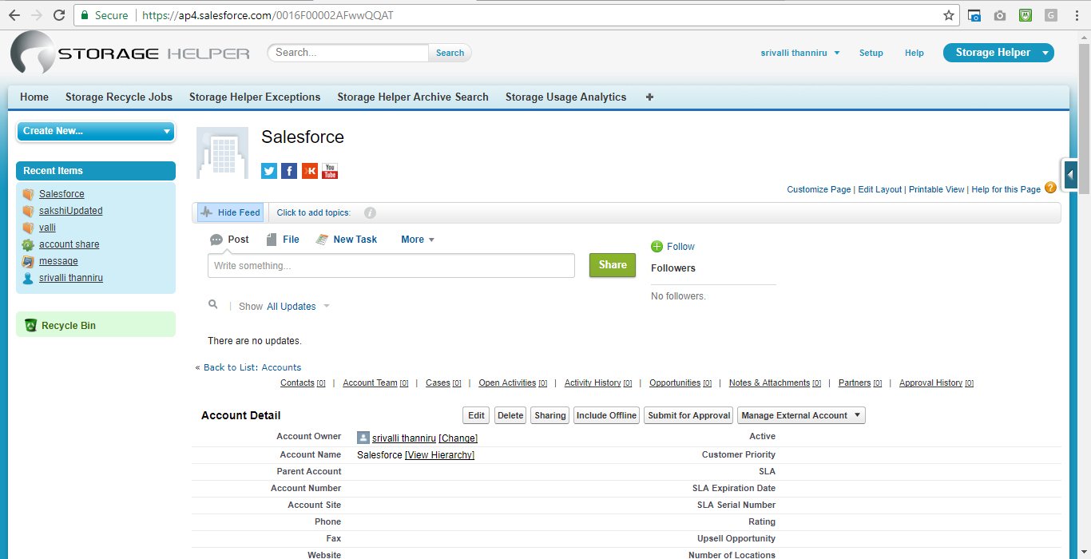Screen dimensions: 1091x559
Task: Go to the Storage Helper Archive Search tab
Action: pos(413,97)
